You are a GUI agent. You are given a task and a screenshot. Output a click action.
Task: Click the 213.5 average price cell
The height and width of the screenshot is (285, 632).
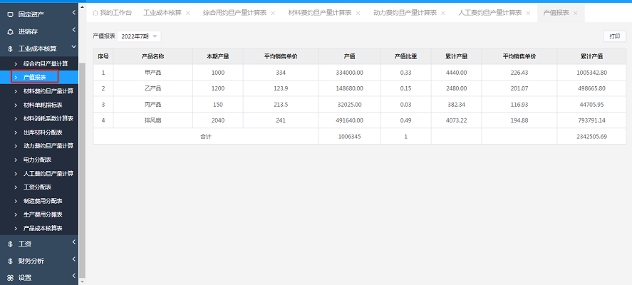click(x=281, y=105)
